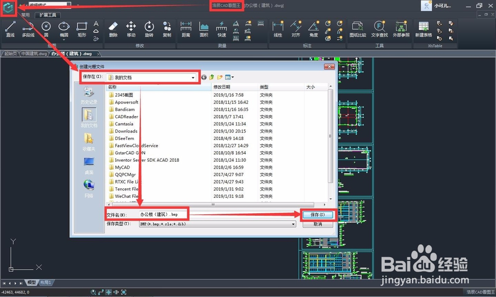This screenshot has height=297, width=496.
Task: Open 网络 network in dialog sidebar
Action: pos(89,189)
